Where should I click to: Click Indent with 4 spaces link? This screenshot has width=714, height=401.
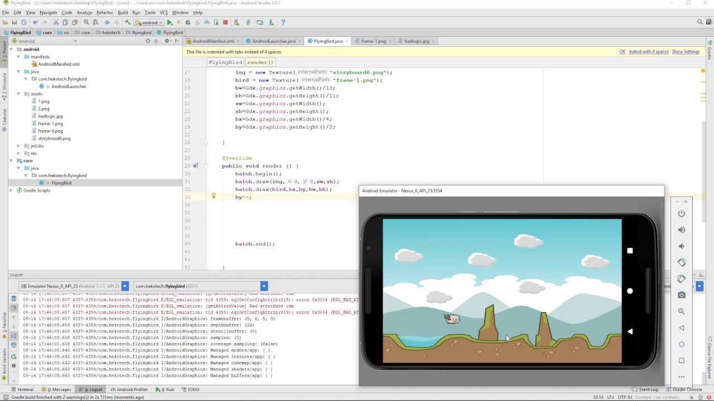pyautogui.click(x=648, y=52)
